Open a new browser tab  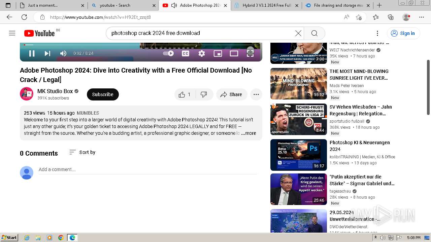[379, 5]
